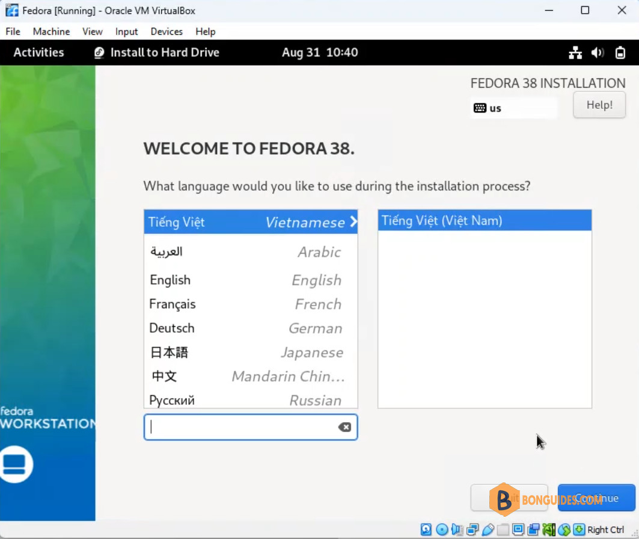This screenshot has height=539, width=639.
Task: Click the USB device icon in VirtualBox status bar
Action: (x=488, y=529)
